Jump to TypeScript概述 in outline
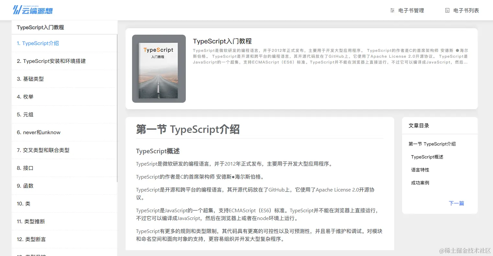Screen dimensions: 493x256 tap(427, 157)
